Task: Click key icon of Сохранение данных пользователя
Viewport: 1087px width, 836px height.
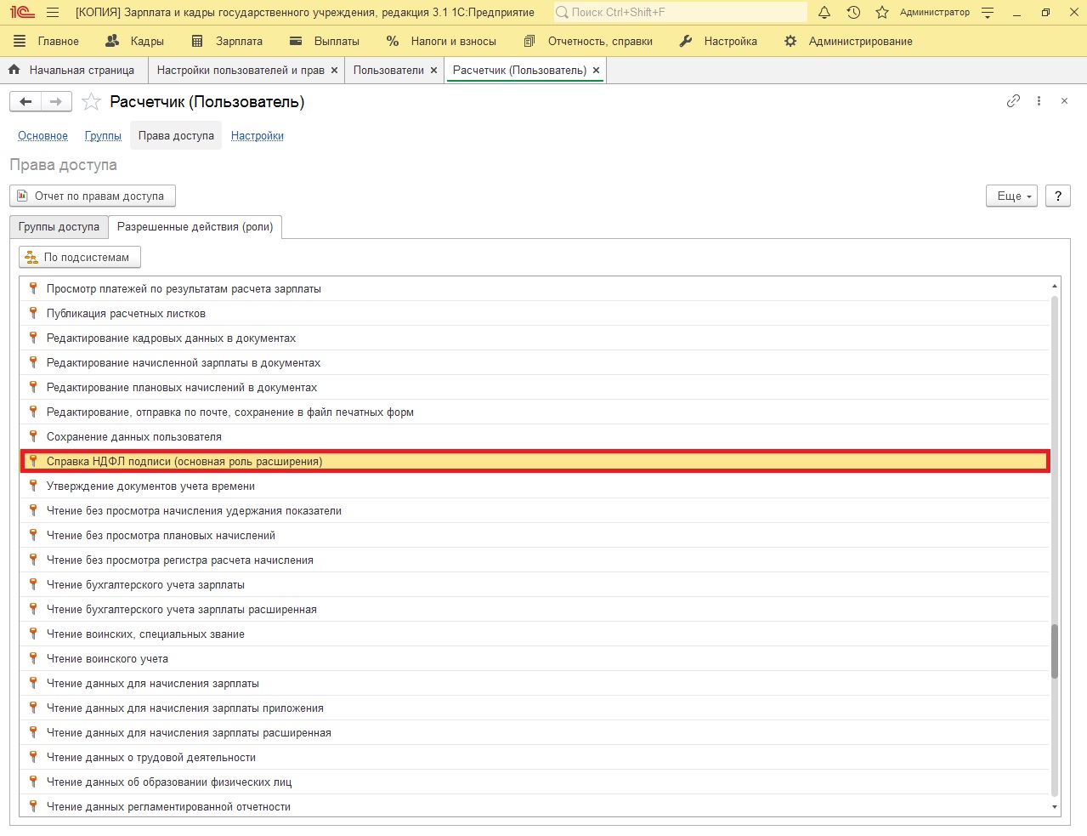Action: coord(33,436)
